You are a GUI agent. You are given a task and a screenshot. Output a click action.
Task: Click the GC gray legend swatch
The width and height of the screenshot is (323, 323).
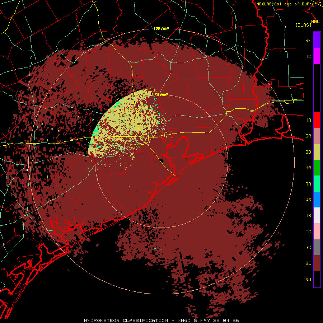tap(317, 247)
